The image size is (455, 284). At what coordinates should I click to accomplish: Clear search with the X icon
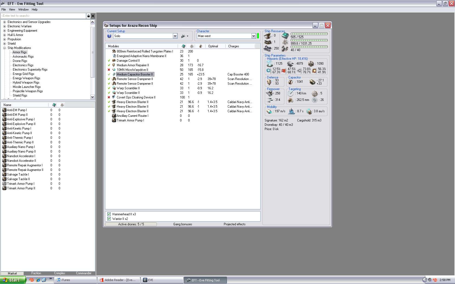coord(93,16)
